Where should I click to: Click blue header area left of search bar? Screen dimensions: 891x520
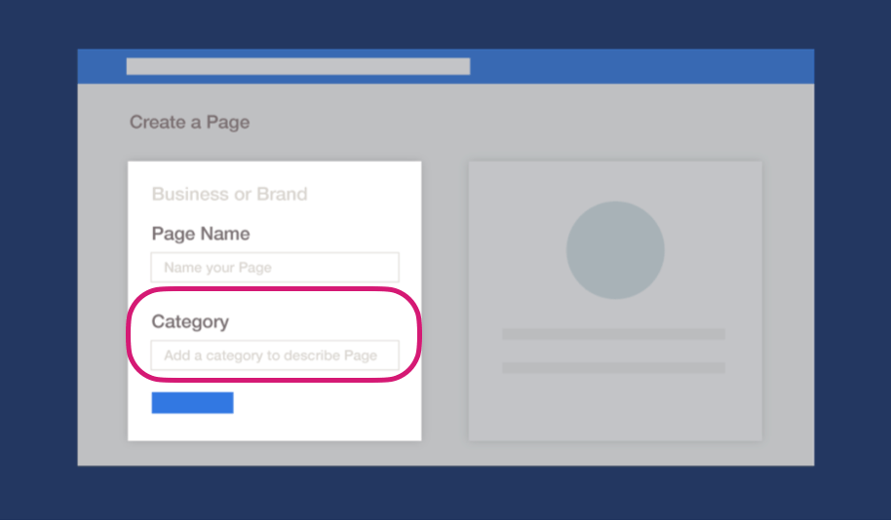click(x=102, y=66)
